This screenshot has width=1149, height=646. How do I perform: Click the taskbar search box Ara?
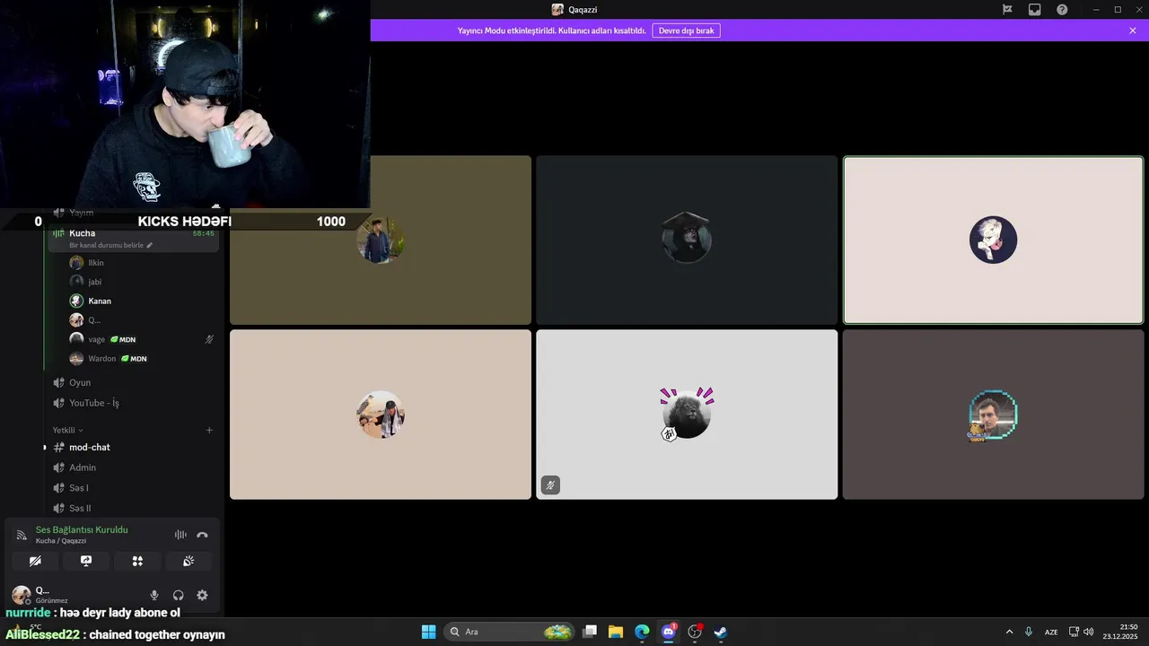(x=510, y=632)
